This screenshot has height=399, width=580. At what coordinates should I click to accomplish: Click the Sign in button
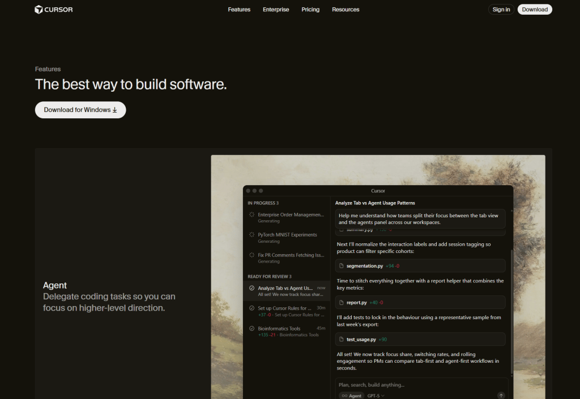(501, 10)
